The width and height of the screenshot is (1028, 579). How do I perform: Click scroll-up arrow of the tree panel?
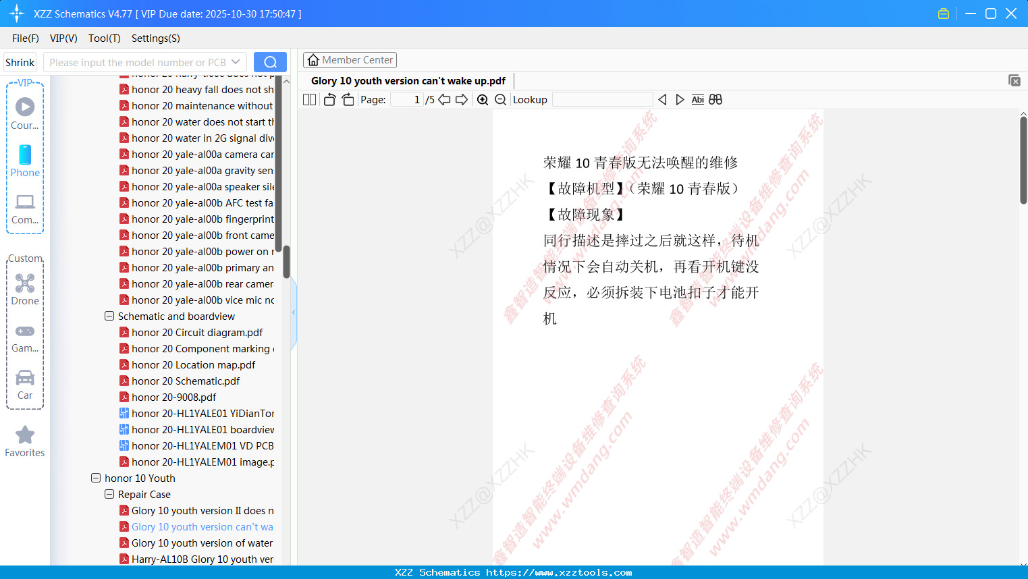click(286, 82)
